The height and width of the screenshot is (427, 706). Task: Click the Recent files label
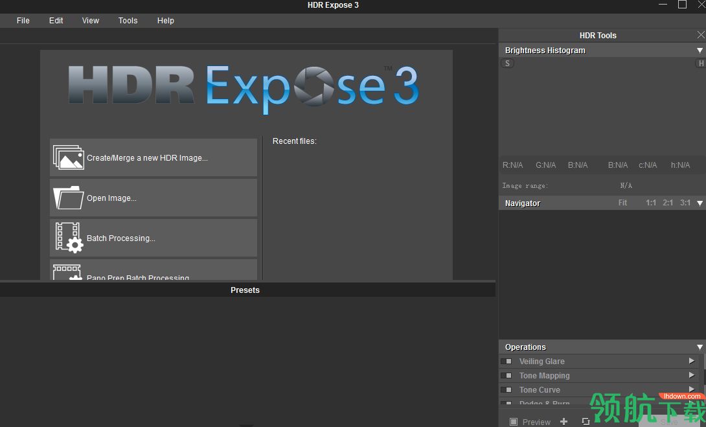pos(295,141)
